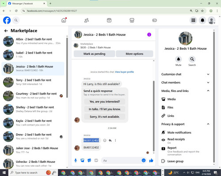Click the chat list scrollbar
221x176 pixels.
tap(67, 67)
